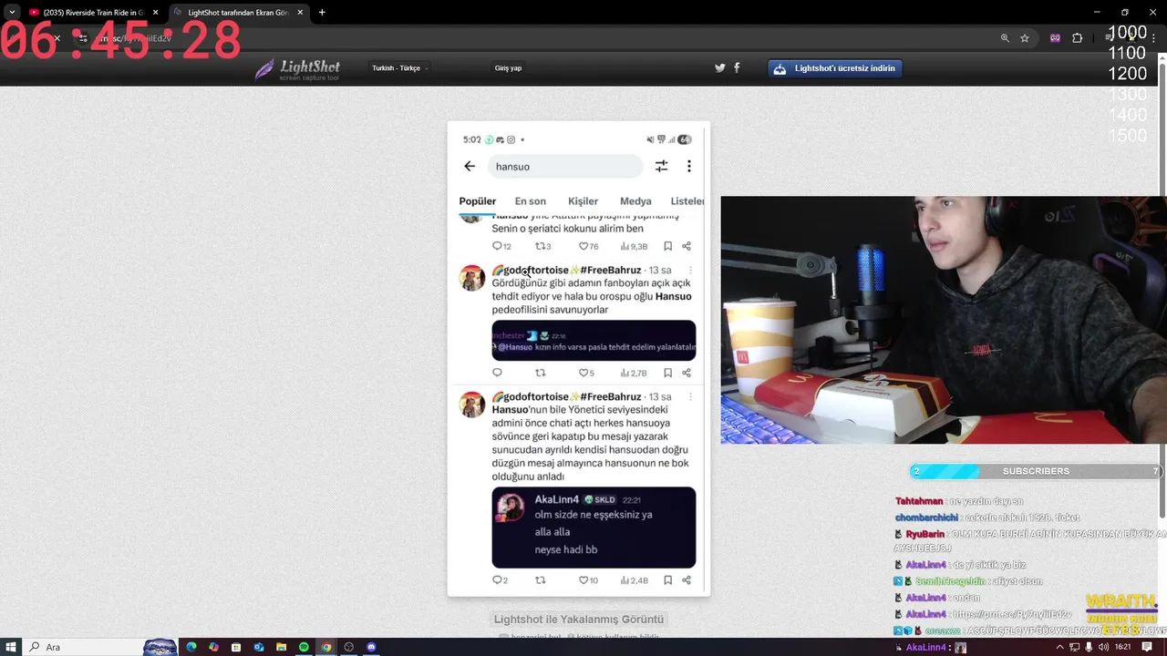Open the Windows notification center icon
The width and height of the screenshot is (1167, 656).
[1147, 647]
